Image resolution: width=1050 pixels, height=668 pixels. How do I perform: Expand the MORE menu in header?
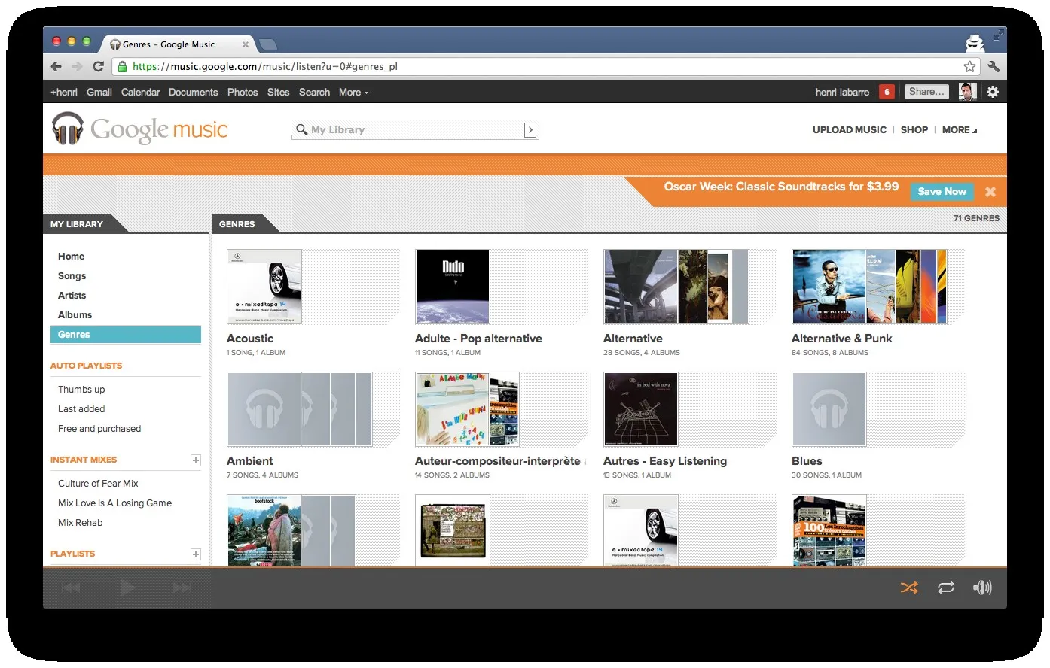[960, 130]
